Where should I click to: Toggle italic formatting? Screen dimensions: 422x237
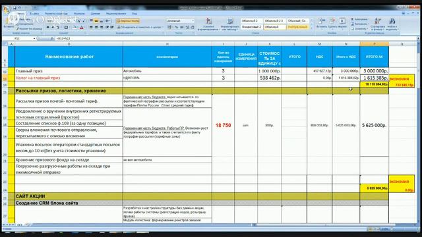tap(53, 27)
